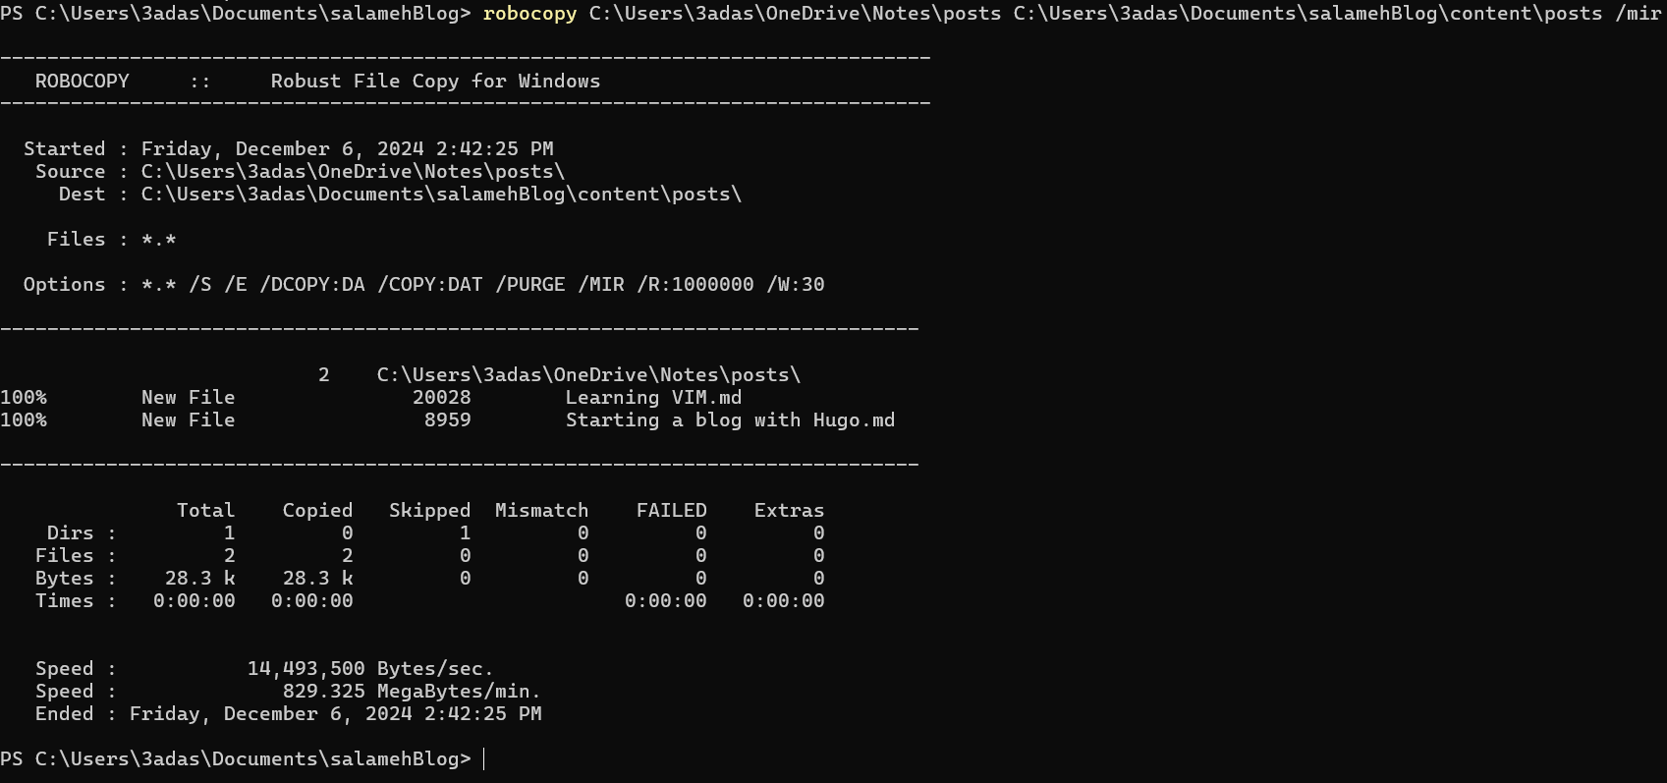Click the Mismatch column header
Viewport: 1667px width, 783px height.
pos(541,511)
